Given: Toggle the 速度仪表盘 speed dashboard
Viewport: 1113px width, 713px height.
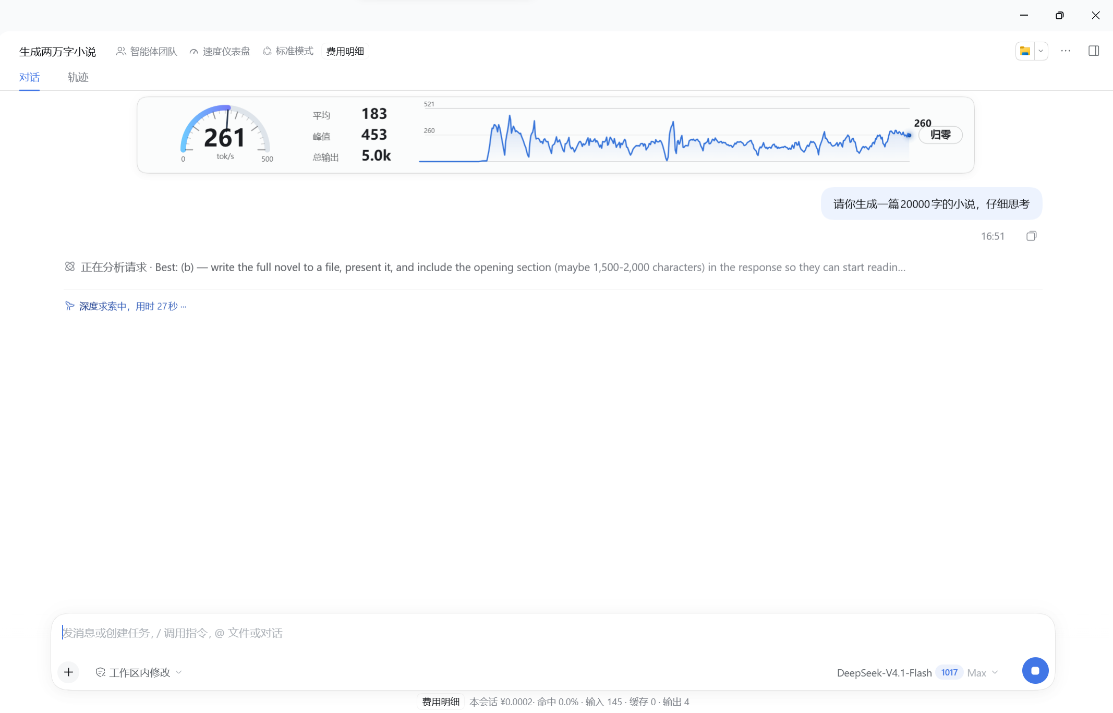Looking at the screenshot, I should tap(220, 51).
